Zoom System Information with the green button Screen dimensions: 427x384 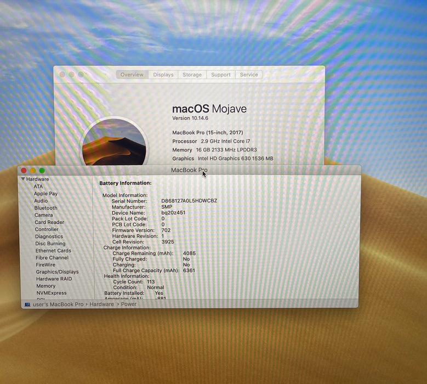pos(42,171)
